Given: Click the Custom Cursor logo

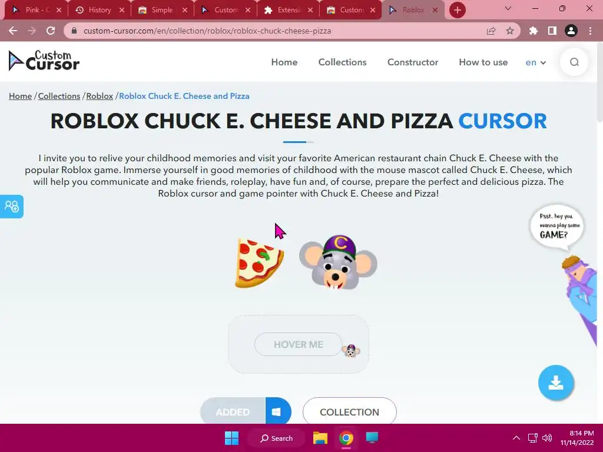Looking at the screenshot, I should click(44, 61).
